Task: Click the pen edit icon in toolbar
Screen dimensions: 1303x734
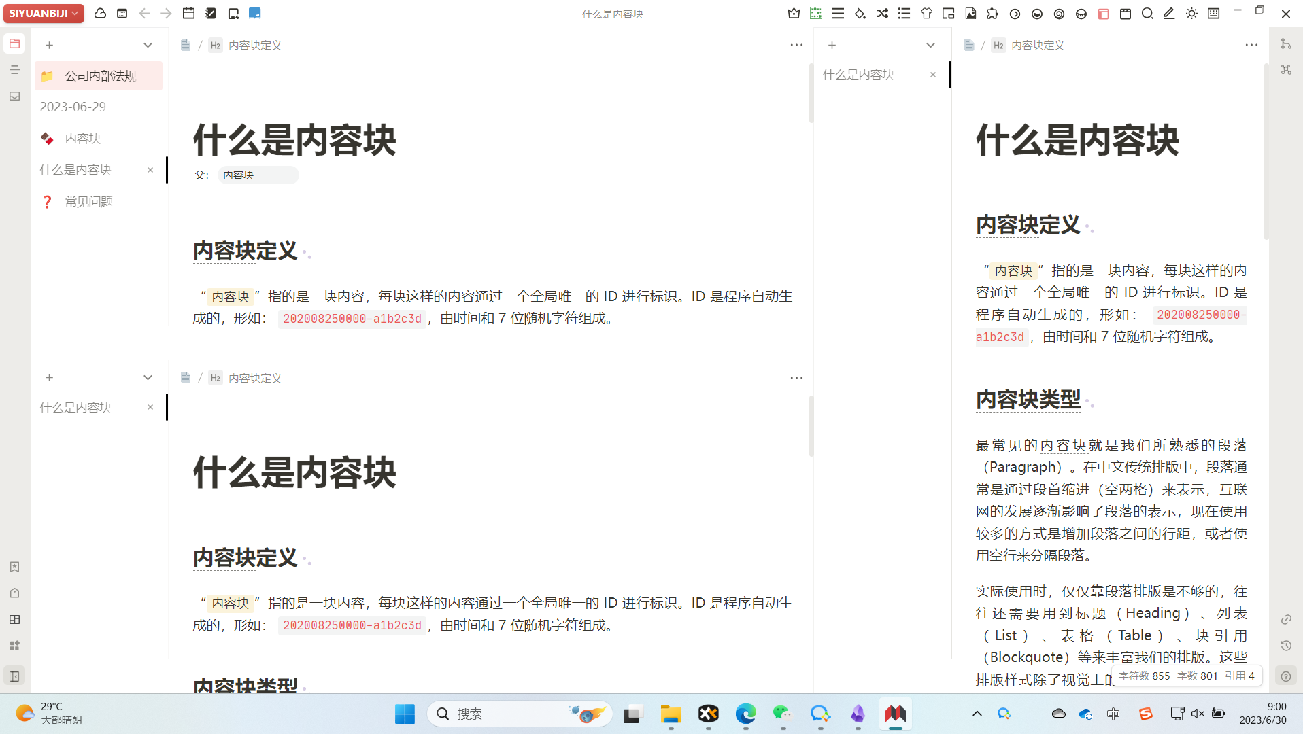Action: [x=1169, y=14]
